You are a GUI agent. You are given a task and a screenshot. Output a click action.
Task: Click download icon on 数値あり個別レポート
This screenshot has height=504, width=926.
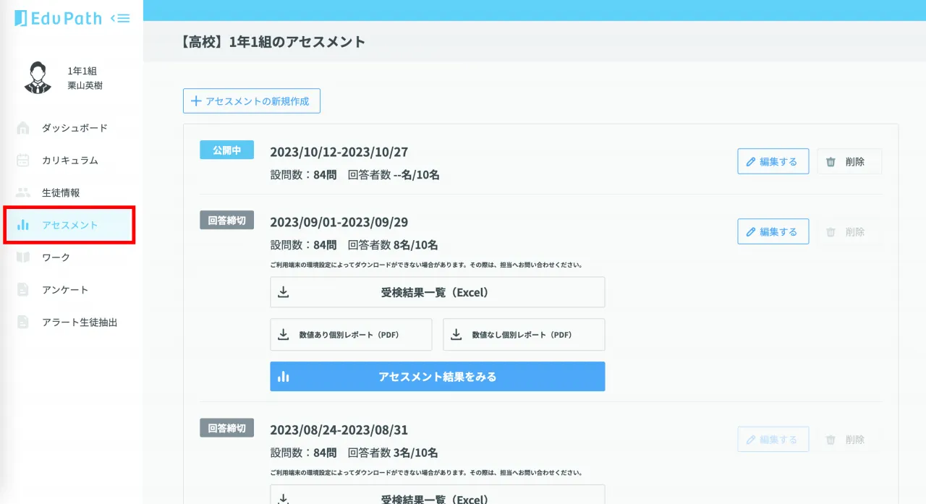click(284, 335)
